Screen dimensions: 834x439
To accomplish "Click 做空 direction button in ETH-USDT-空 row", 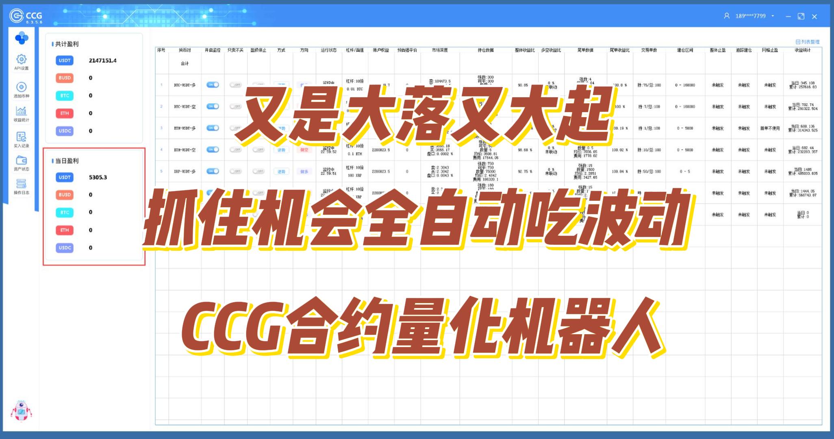I will [304, 150].
